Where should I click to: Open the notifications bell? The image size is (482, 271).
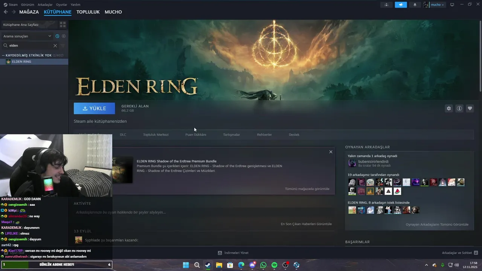[415, 5]
